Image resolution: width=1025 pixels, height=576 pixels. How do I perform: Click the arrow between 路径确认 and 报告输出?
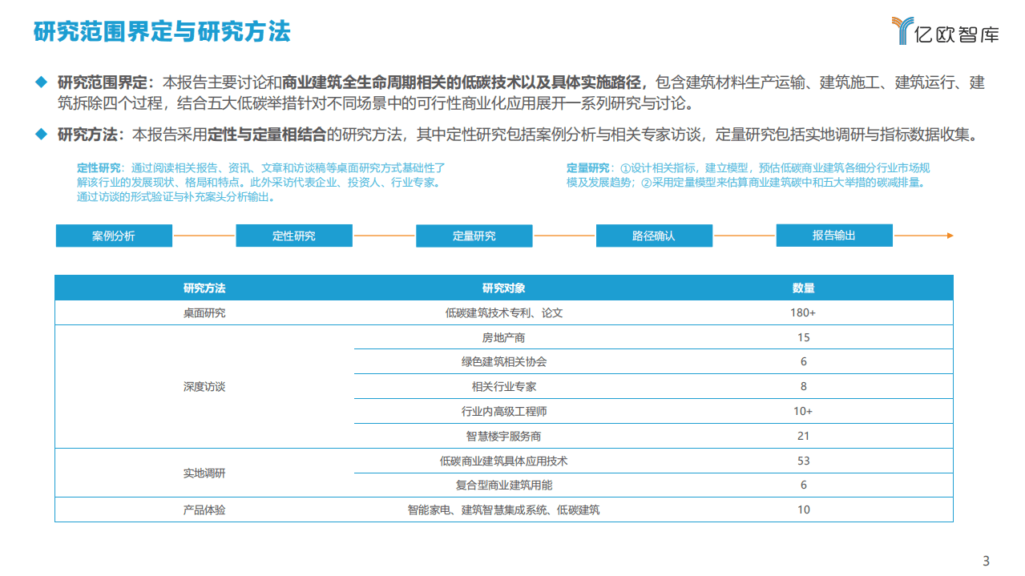pyautogui.click(x=745, y=236)
